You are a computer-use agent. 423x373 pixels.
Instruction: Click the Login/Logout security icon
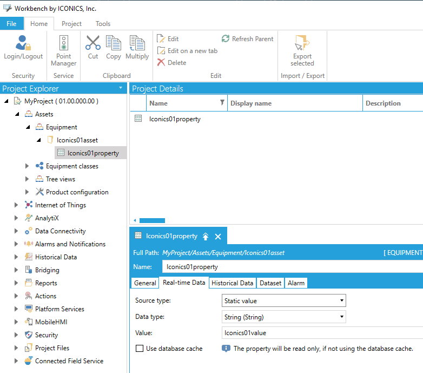[23, 43]
